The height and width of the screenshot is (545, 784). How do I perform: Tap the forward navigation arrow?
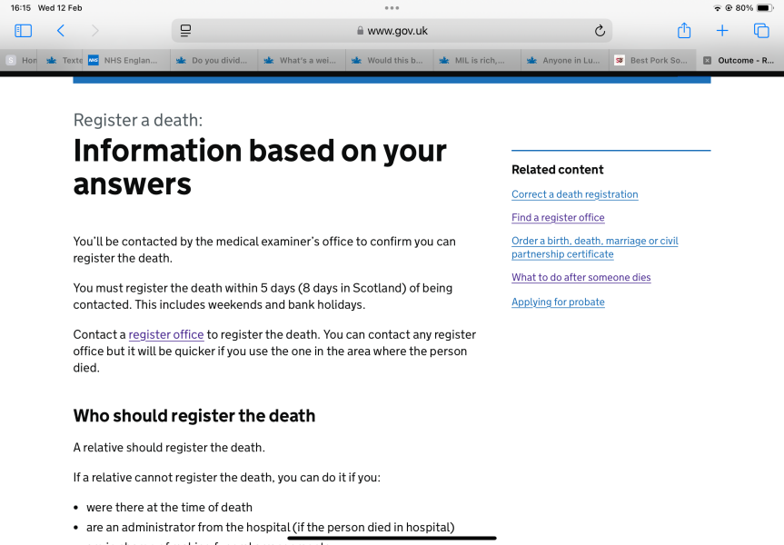tap(95, 31)
